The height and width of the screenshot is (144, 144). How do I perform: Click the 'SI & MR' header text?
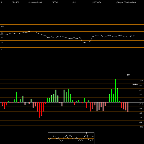coord(15,2)
